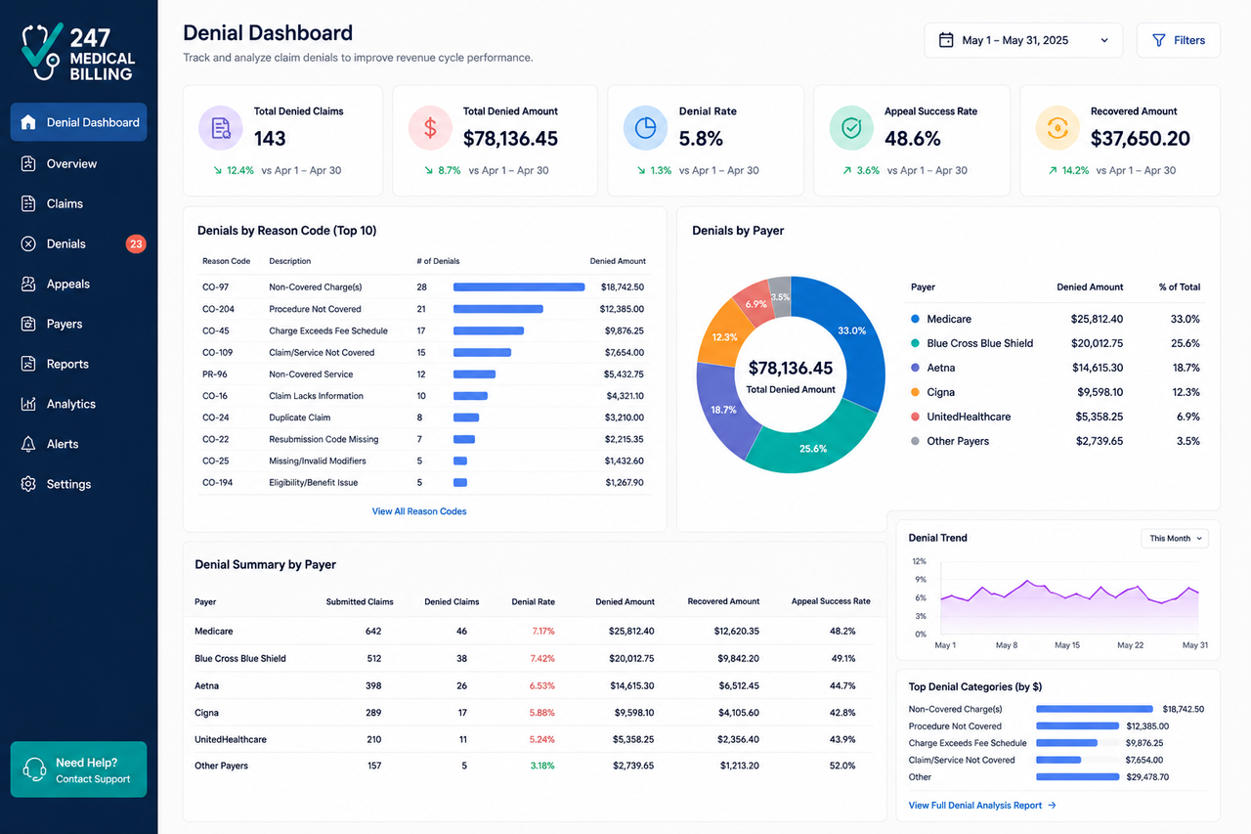The width and height of the screenshot is (1251, 834).
Task: Click the Cigna orange legend dot
Action: [915, 392]
